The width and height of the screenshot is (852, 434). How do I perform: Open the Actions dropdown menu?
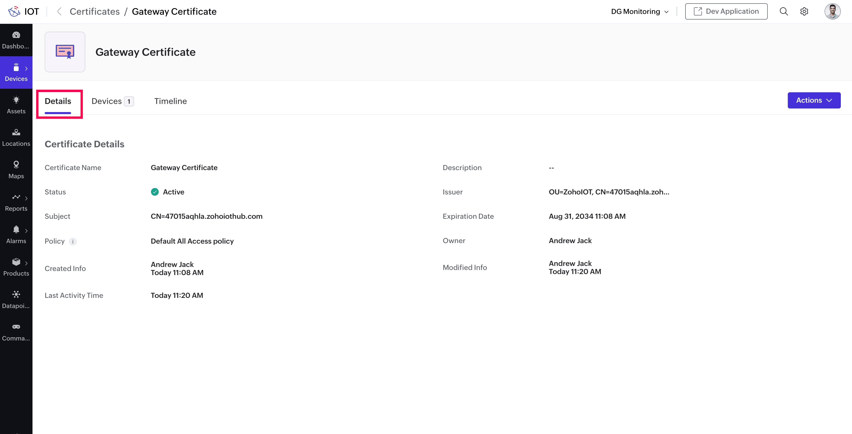pyautogui.click(x=814, y=100)
